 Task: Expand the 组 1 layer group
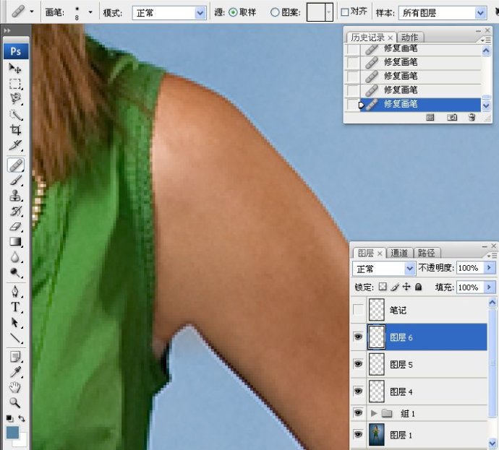coord(374,413)
